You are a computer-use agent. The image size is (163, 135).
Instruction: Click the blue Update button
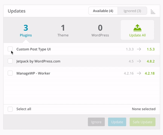tap(117, 122)
